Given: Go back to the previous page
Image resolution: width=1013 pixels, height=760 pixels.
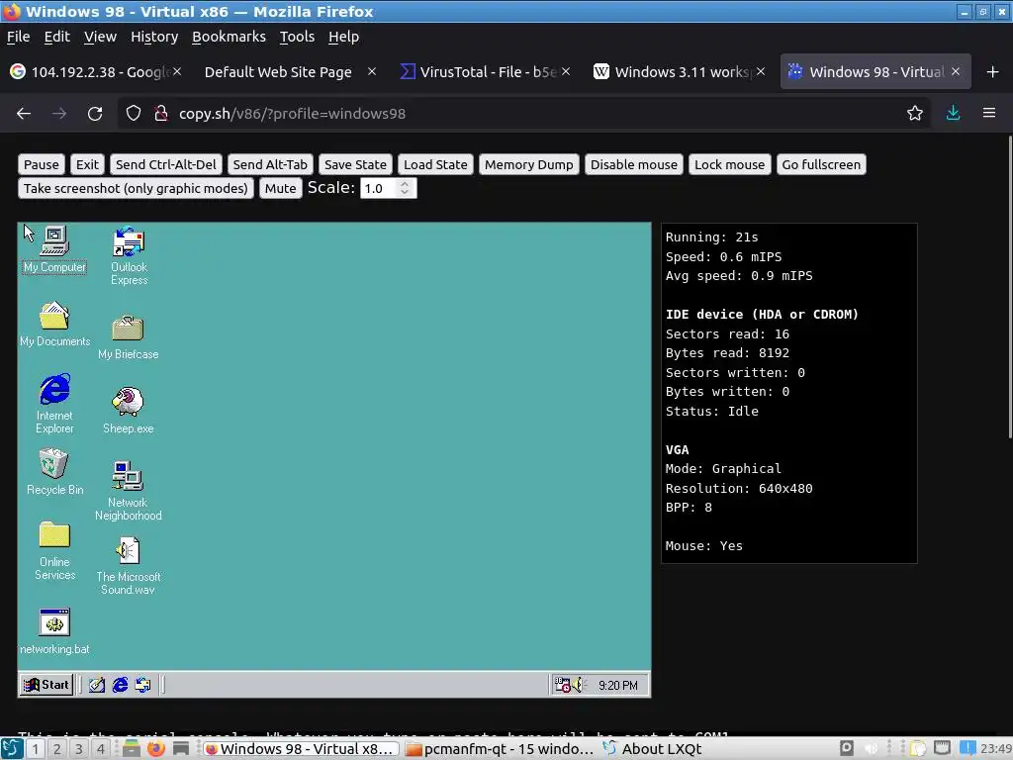Looking at the screenshot, I should click(24, 114).
